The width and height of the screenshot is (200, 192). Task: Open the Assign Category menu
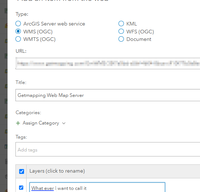pos(41,123)
